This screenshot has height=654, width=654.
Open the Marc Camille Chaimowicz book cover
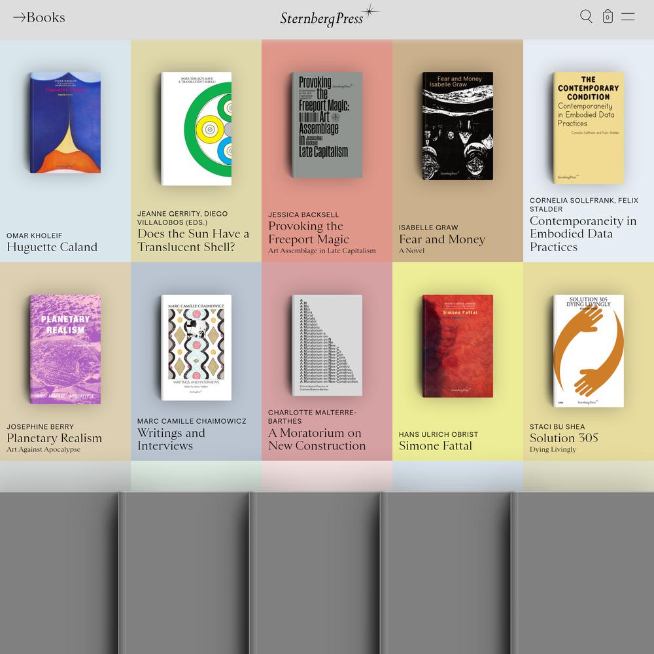pos(196,347)
